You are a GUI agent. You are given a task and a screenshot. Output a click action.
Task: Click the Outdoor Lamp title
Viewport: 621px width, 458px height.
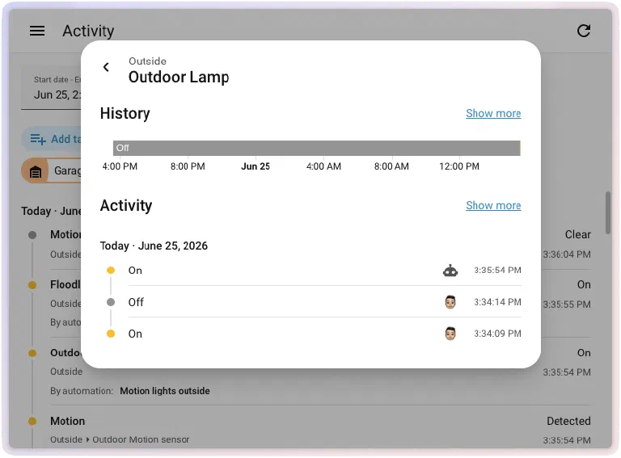tap(179, 77)
